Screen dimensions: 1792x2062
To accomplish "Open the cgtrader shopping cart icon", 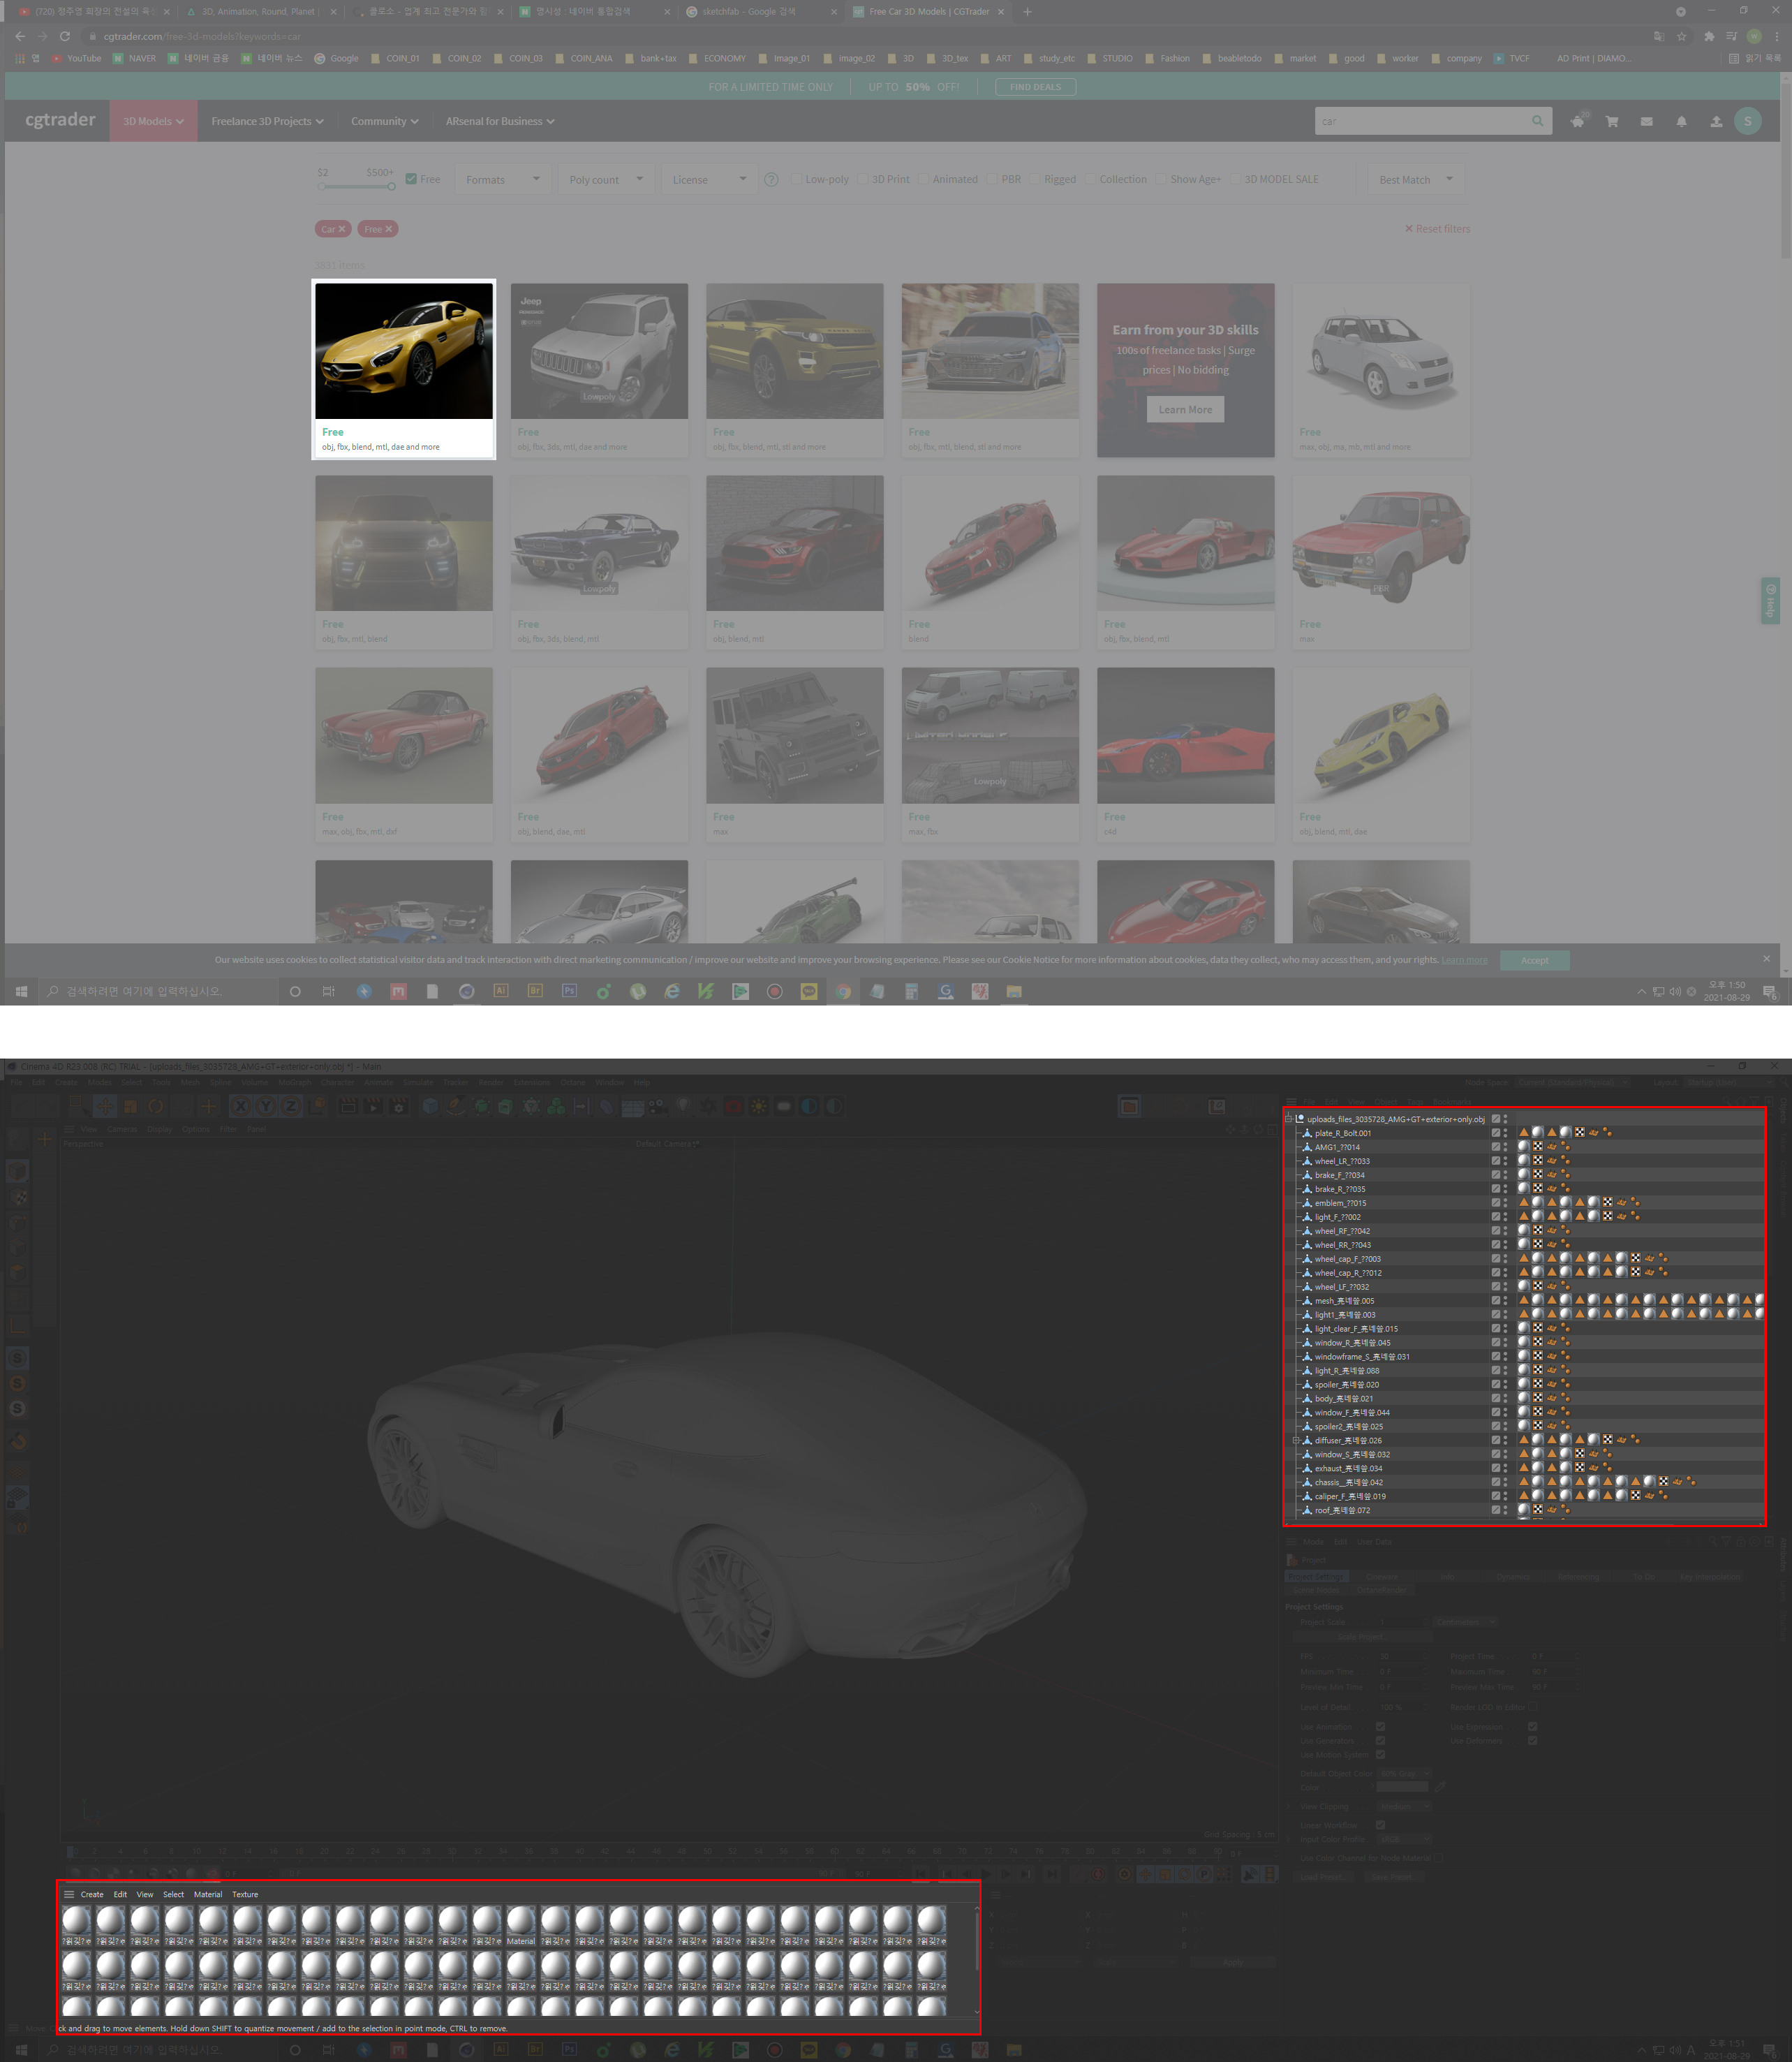I will (1612, 121).
